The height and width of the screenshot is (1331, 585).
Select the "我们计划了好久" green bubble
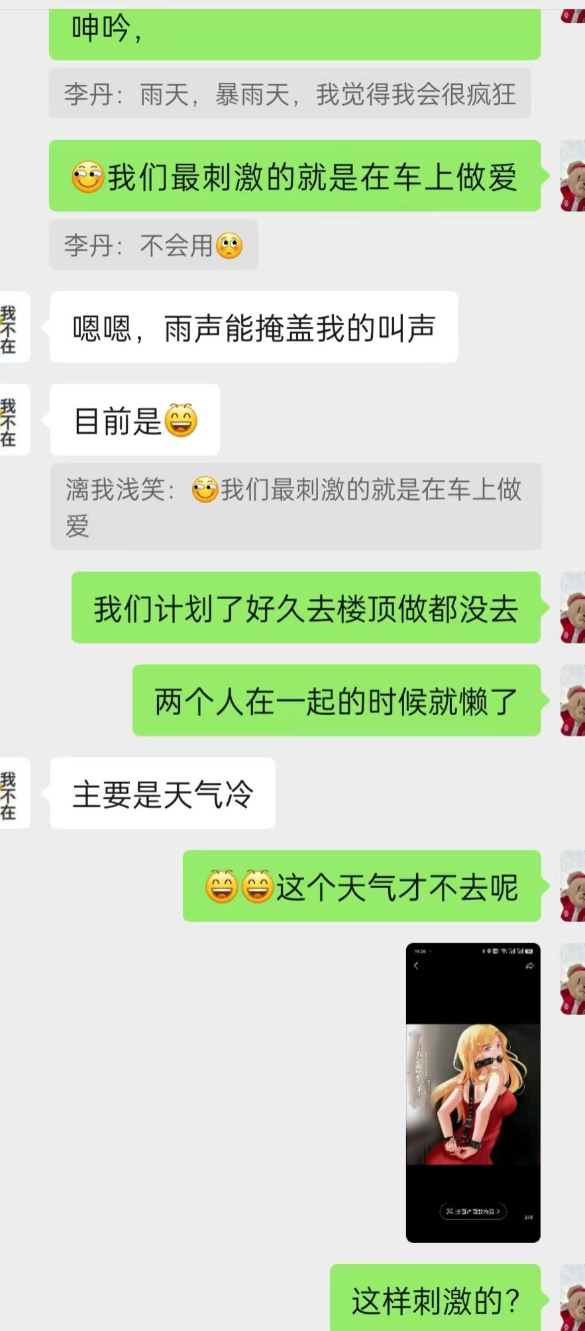tap(306, 608)
